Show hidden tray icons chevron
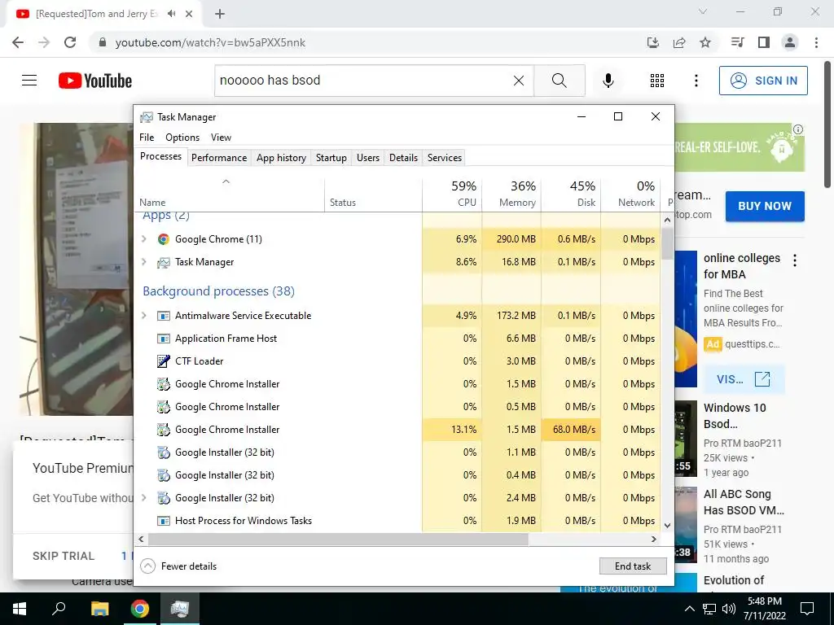 [x=689, y=609]
